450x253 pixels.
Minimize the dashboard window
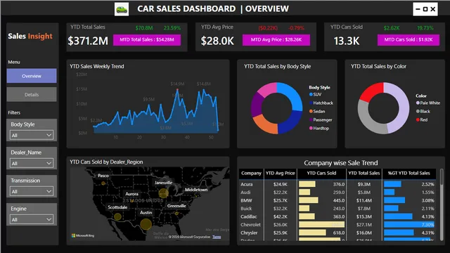[x=418, y=9]
